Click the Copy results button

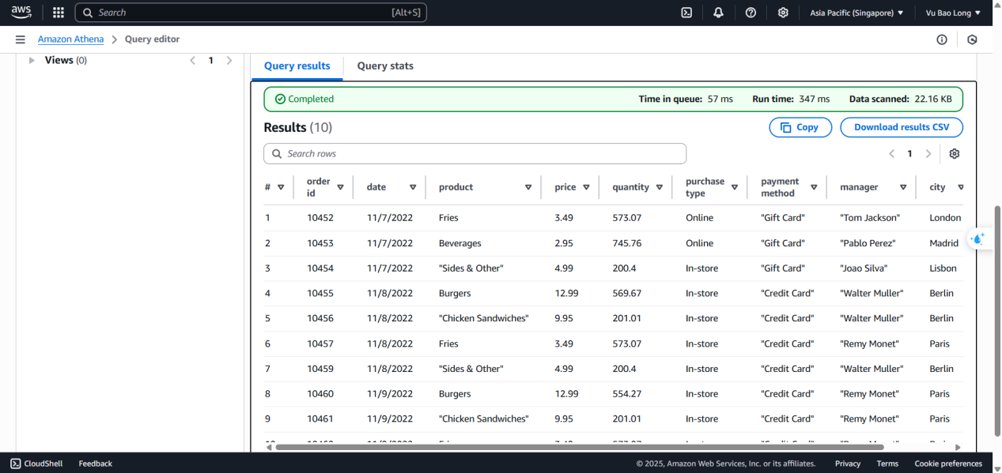800,127
